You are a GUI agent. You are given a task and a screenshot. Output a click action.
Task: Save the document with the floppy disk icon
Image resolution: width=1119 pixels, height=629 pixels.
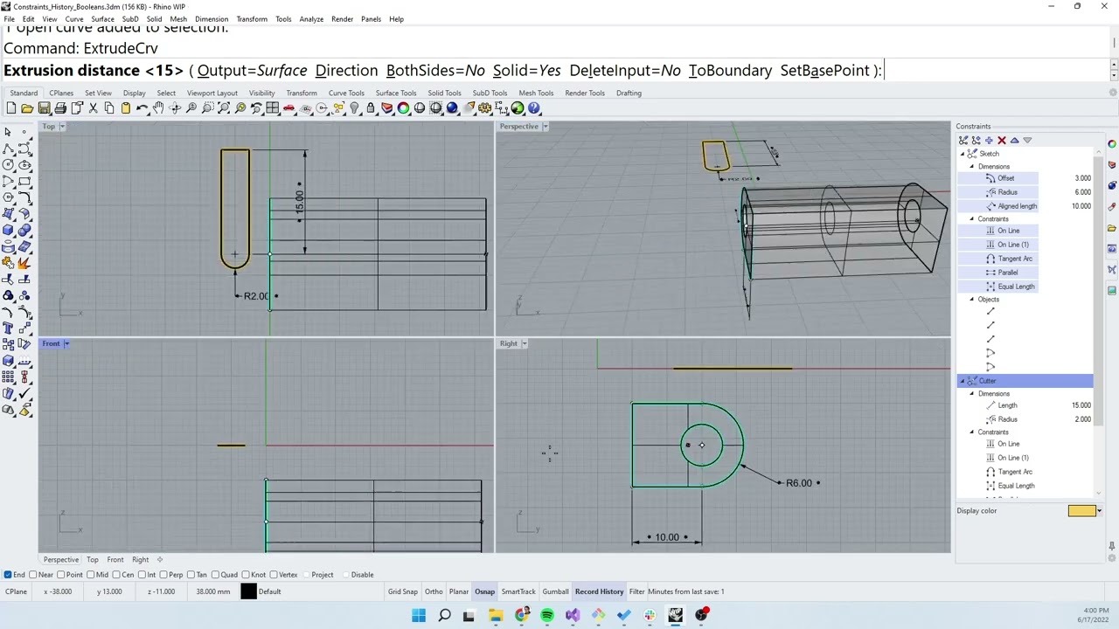[x=44, y=108]
